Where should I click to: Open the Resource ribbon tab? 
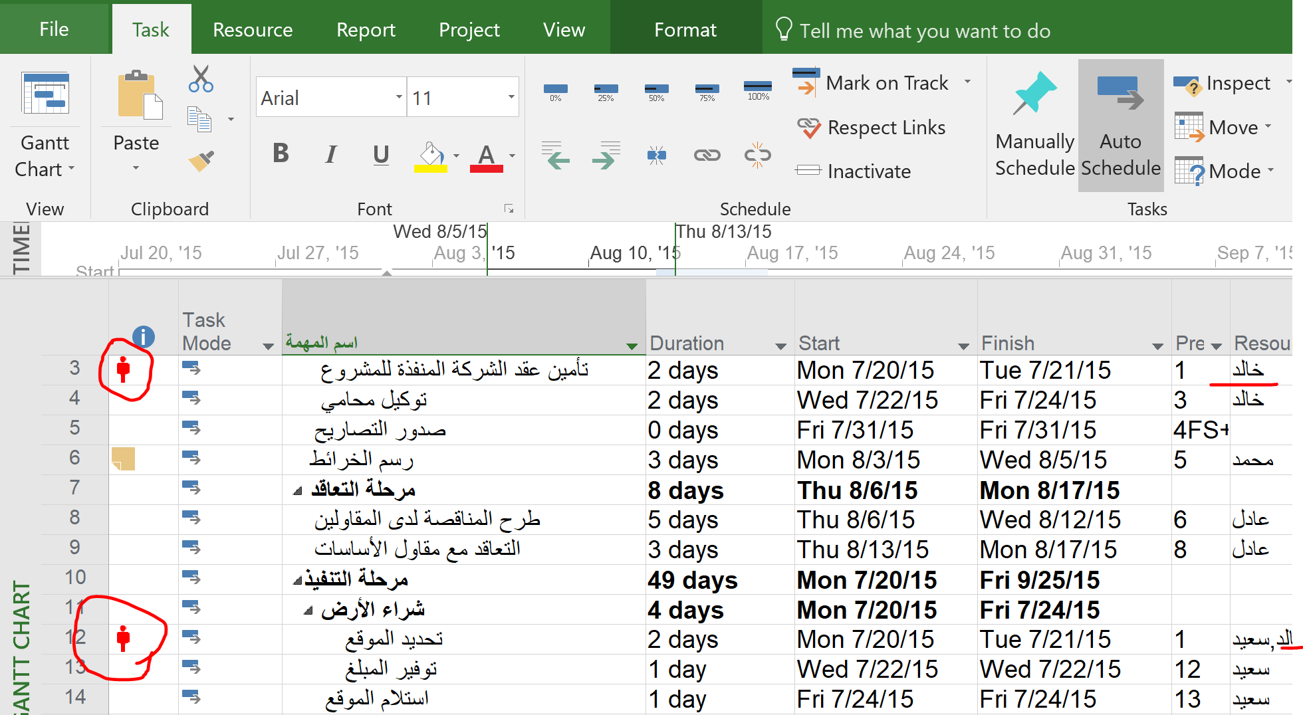253,30
